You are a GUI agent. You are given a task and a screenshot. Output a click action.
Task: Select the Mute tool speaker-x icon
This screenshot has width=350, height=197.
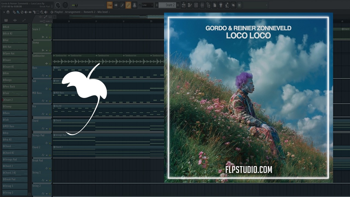pos(26,12)
